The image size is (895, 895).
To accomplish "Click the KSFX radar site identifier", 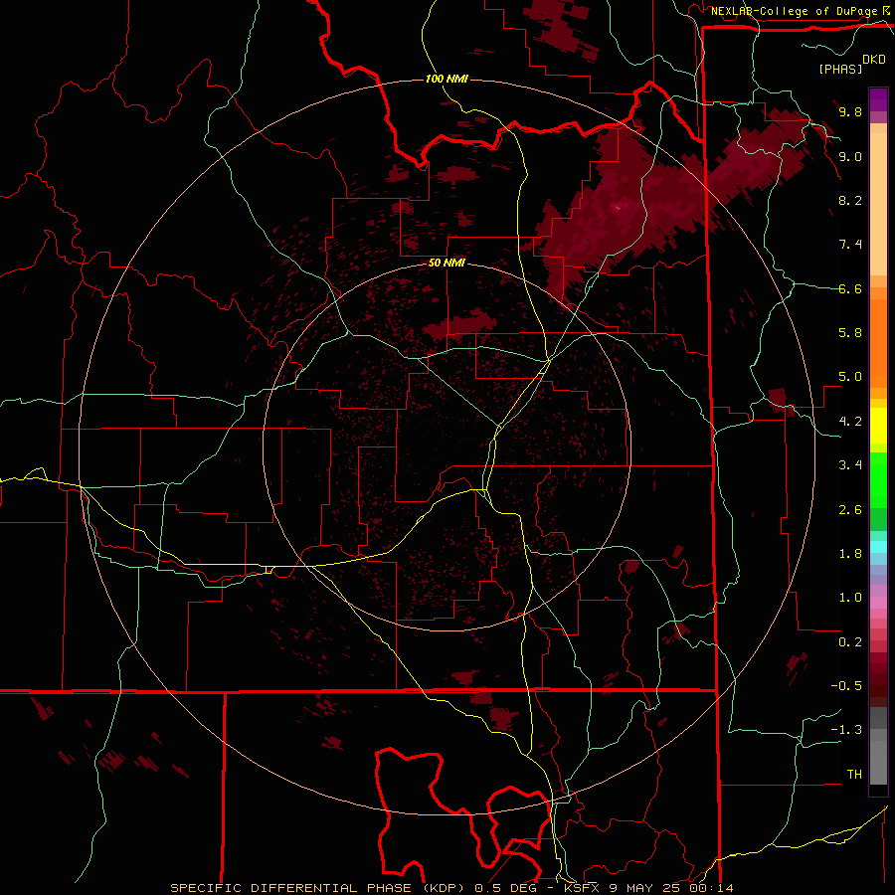I will click(582, 888).
